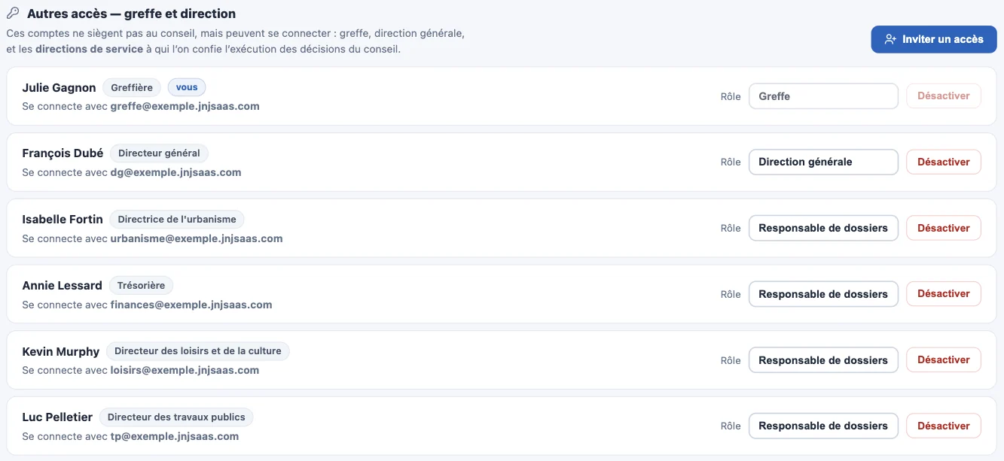Click Désactiver on Julie Gagnon's row

944,96
